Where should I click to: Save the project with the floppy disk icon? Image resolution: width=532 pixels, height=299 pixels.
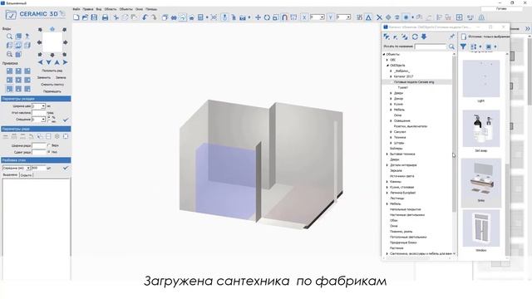(x=94, y=17)
